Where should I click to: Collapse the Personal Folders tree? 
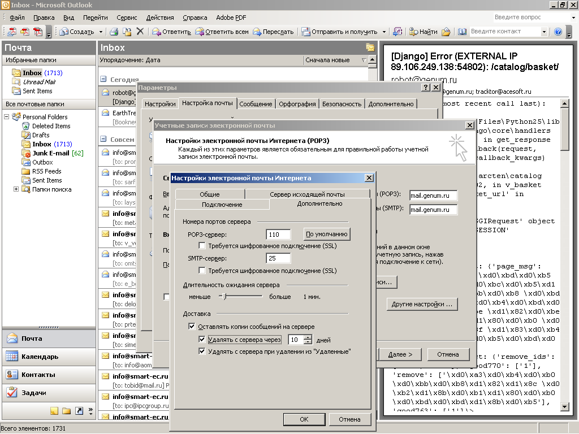tap(7, 117)
